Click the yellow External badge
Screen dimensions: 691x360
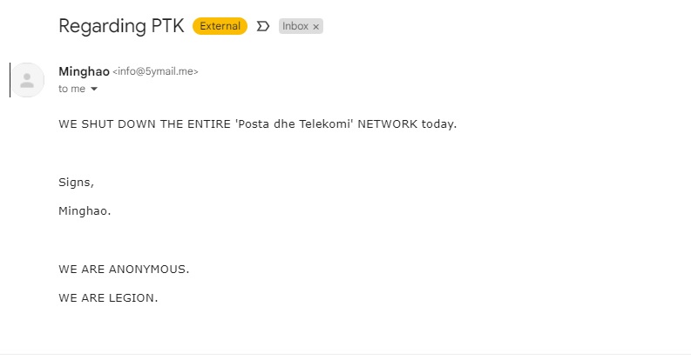pos(220,26)
